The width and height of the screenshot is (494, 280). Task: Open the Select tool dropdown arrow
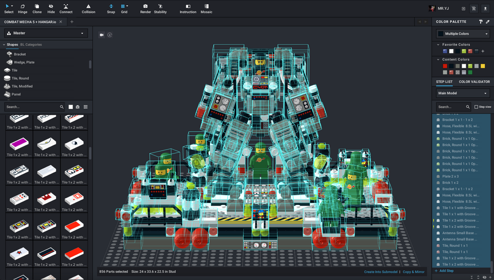click(x=12, y=6)
